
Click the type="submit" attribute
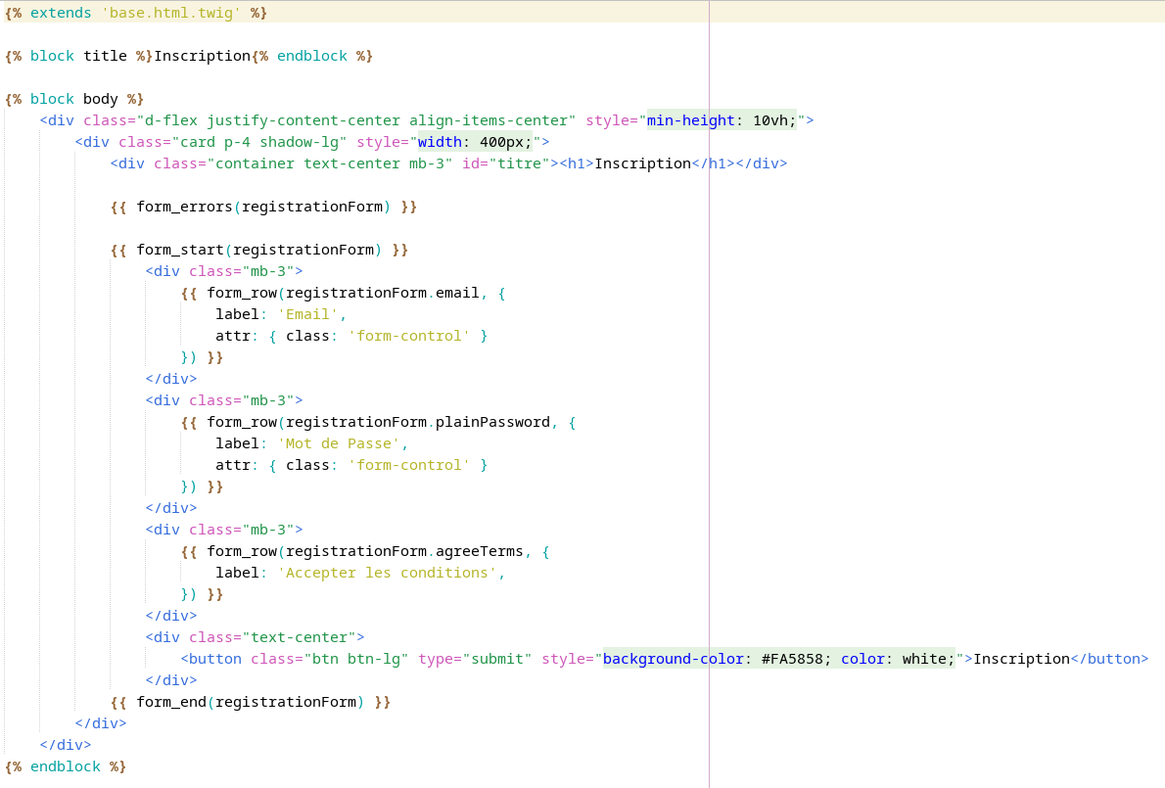[x=475, y=659]
